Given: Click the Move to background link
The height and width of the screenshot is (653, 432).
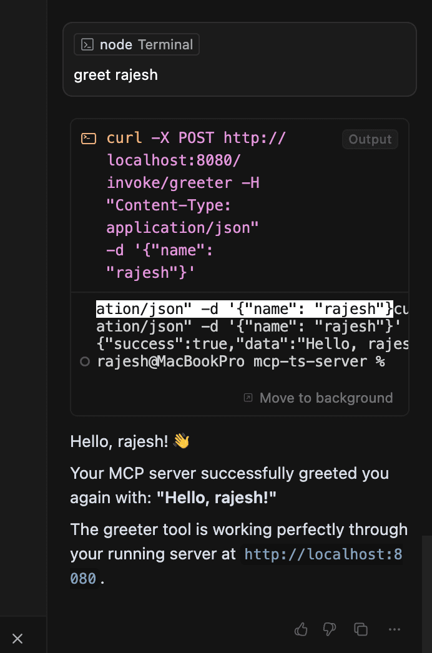Looking at the screenshot, I should click(x=326, y=397).
